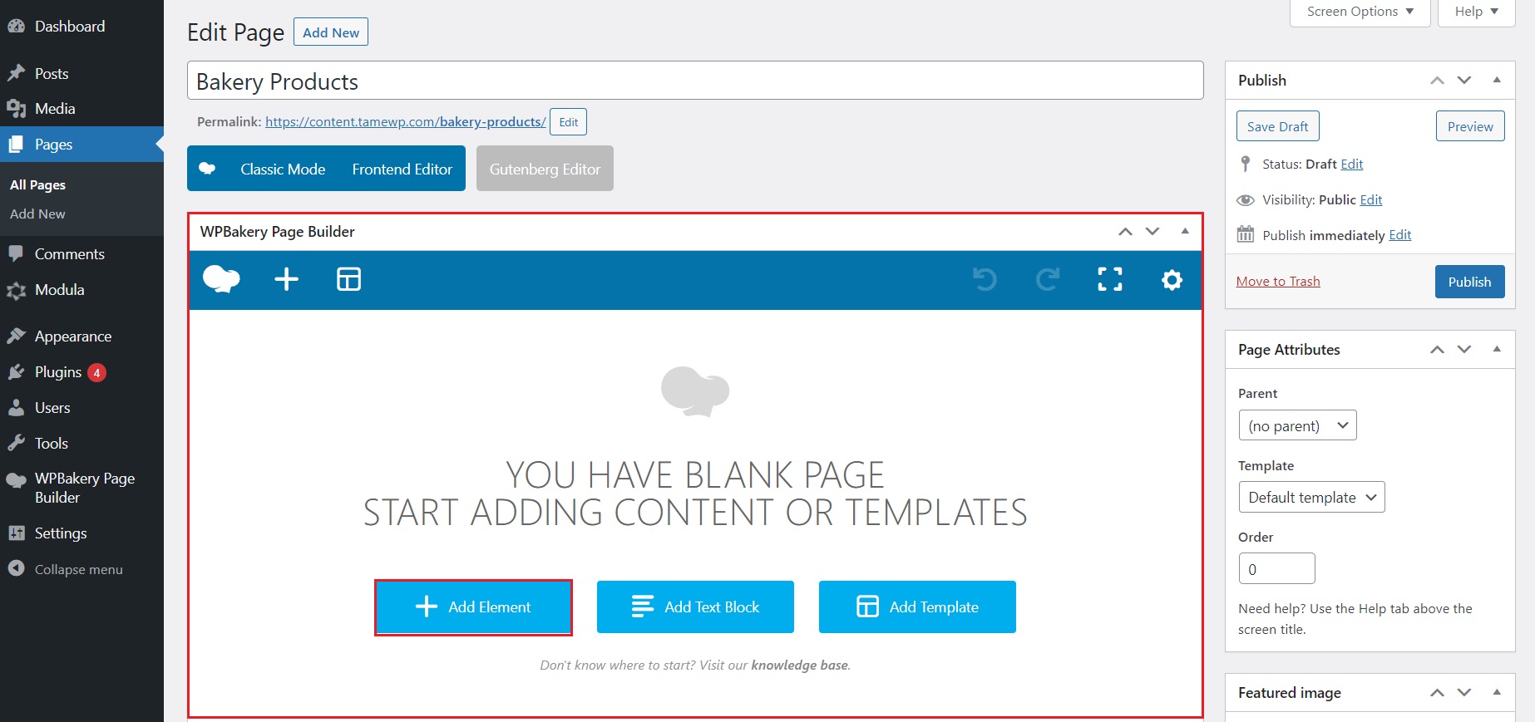Click the plus icon in builder toolbar
Screen dimensions: 1535x722
286,279
